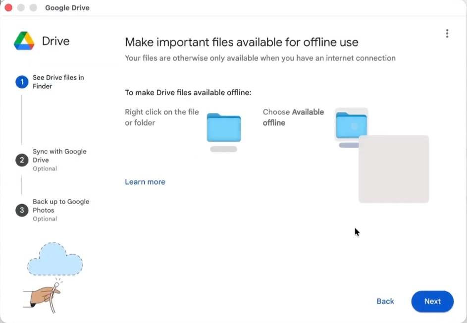The height and width of the screenshot is (323, 467).
Task: Click the Google Drive logo icon
Action: point(24,41)
